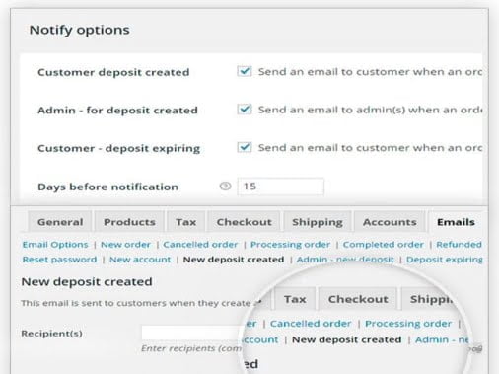Open the Email Options link
Viewport: 499px width, 374px height.
click(55, 245)
